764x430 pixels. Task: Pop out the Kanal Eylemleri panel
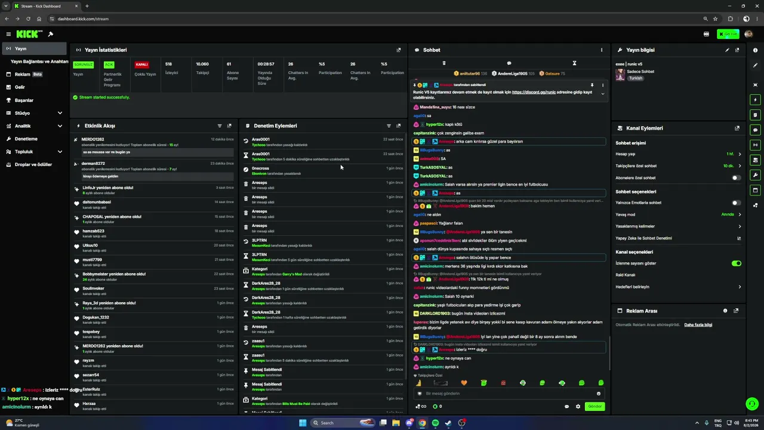(737, 128)
